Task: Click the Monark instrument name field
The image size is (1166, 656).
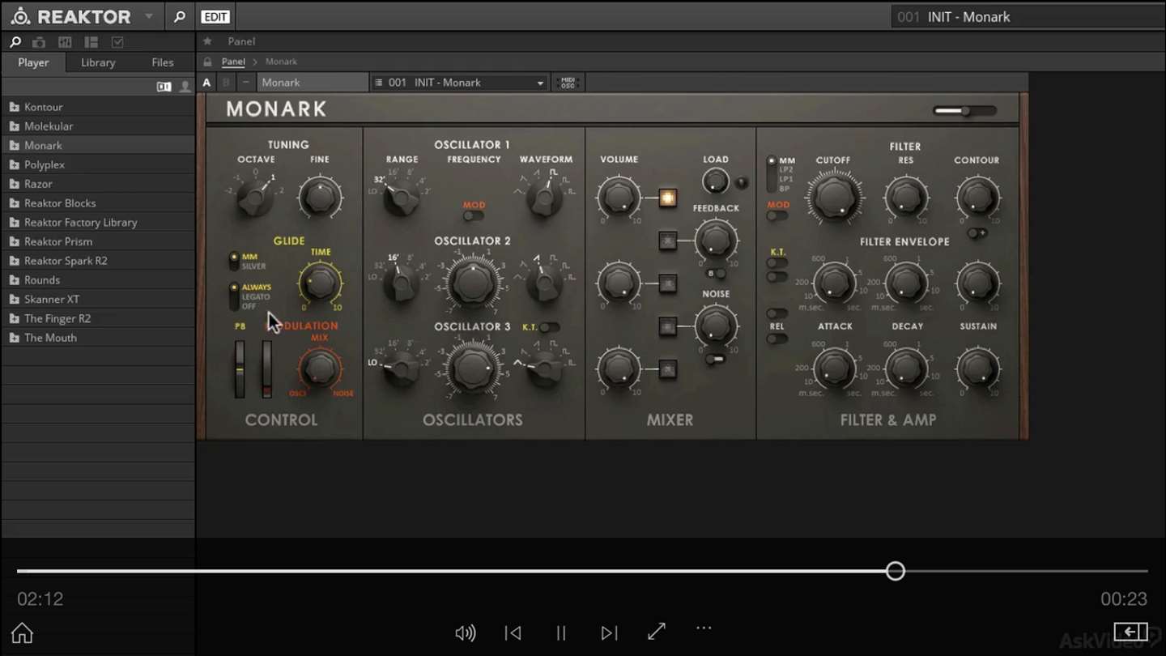Action: 313,83
